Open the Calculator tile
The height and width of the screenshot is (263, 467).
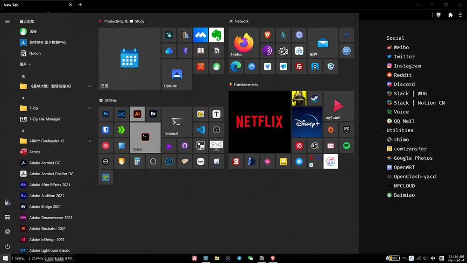(137, 161)
